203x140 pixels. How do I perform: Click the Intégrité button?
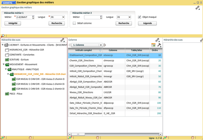[x=13, y=23]
